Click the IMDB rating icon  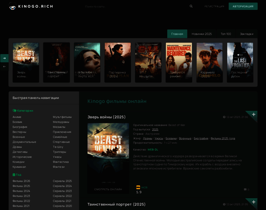[x=138, y=187]
